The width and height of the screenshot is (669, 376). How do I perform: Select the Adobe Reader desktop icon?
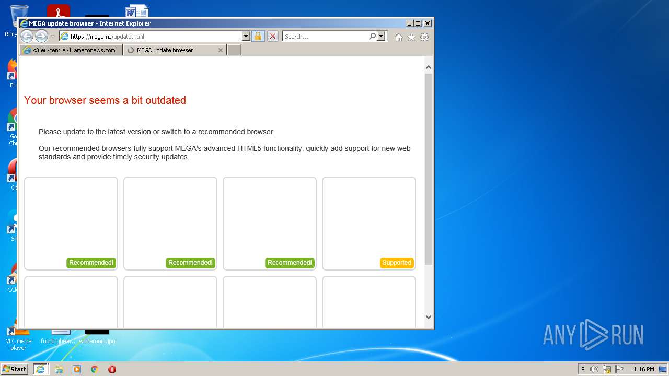pos(59,11)
